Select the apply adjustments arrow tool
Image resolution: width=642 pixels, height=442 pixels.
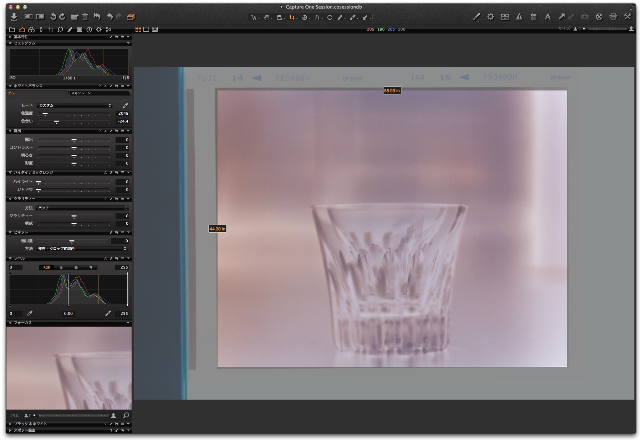click(x=365, y=17)
